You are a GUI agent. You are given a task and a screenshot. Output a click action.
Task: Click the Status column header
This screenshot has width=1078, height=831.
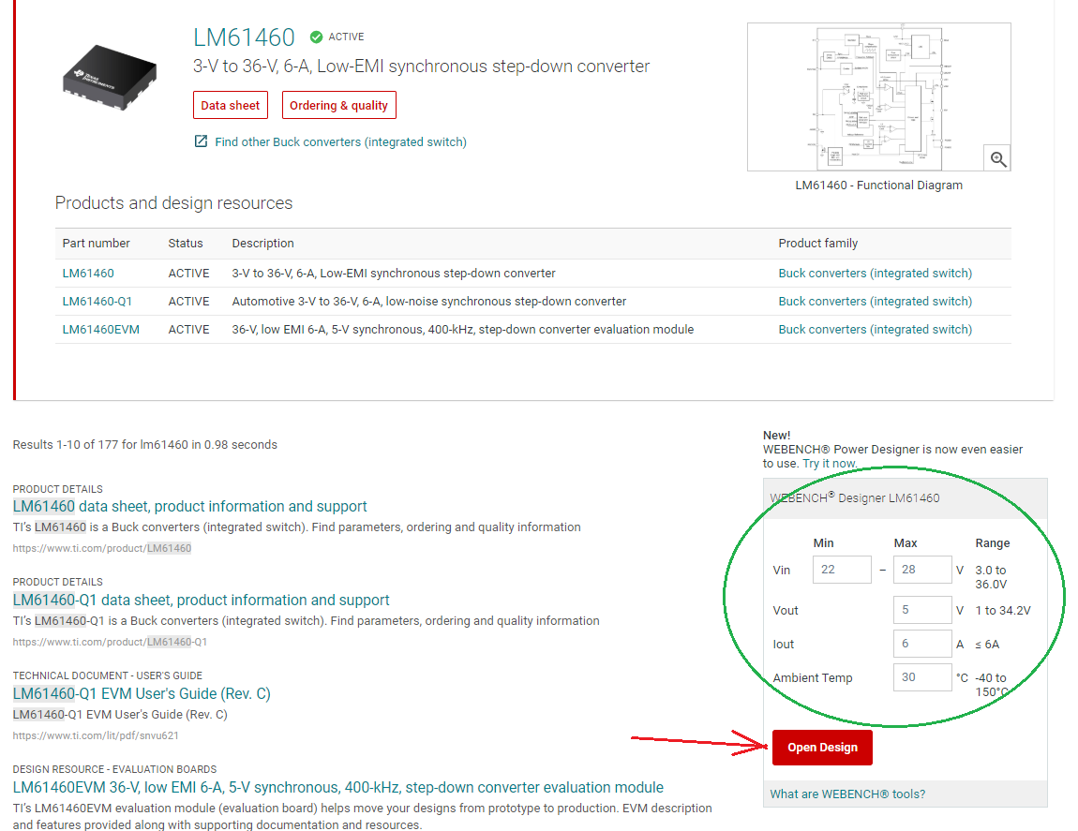[x=186, y=244]
